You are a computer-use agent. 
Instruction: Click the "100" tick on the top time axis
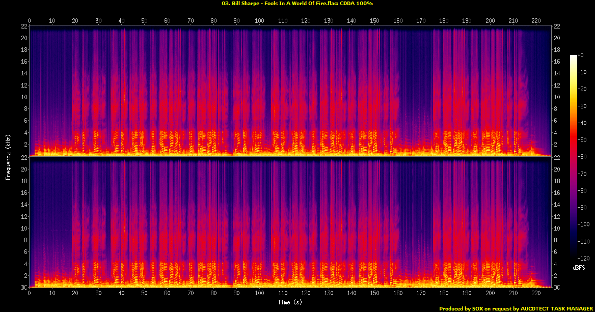(260, 21)
